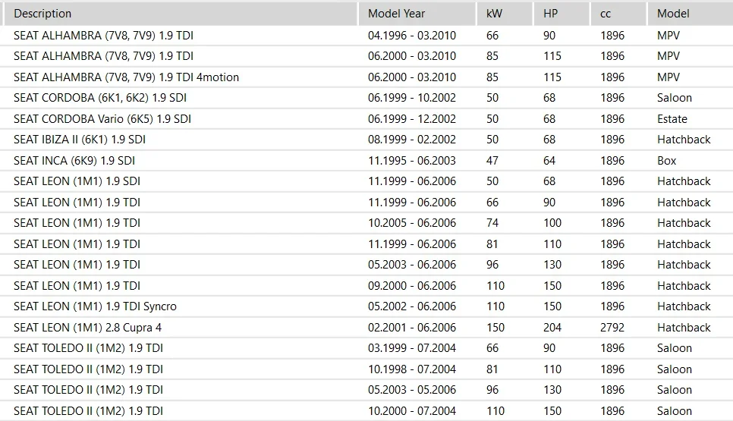The height and width of the screenshot is (421, 733).
Task: Click the 10.2005 - 06.2006 model year cell
Action: pos(412,223)
